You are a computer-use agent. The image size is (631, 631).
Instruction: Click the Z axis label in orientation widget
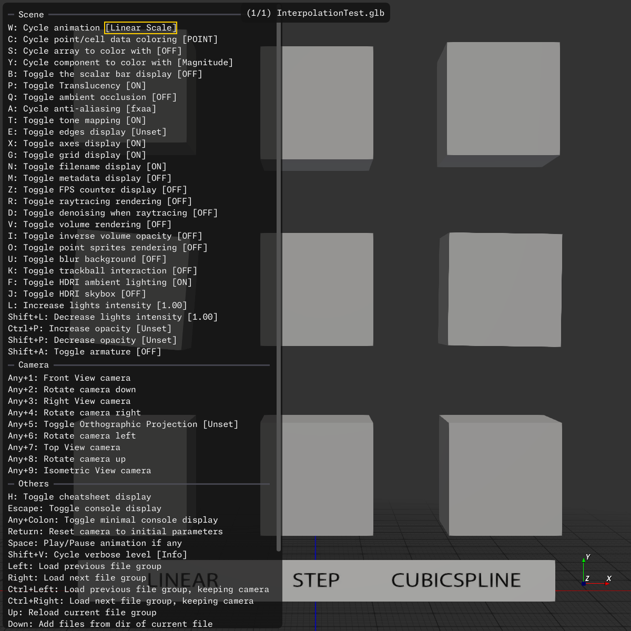[587, 578]
